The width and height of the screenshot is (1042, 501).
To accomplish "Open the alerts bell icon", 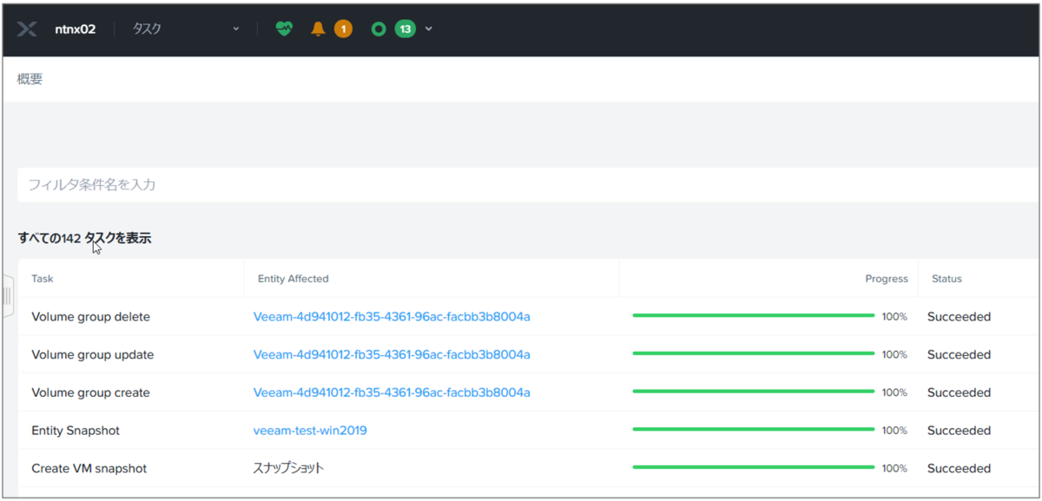I will click(x=318, y=29).
